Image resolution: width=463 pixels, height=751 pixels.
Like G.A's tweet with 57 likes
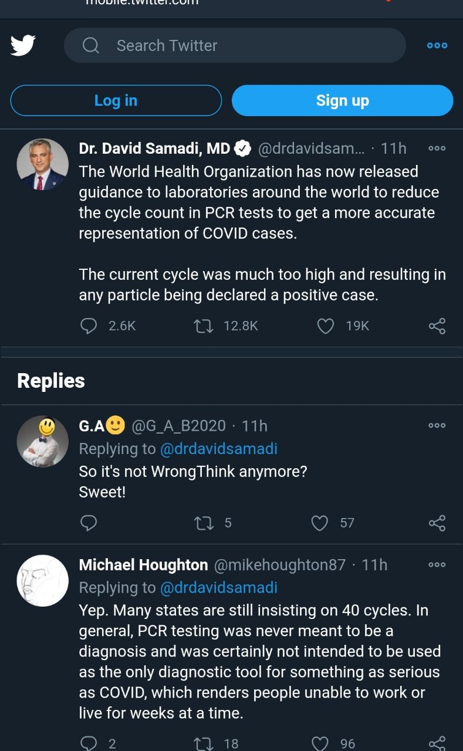pos(320,522)
